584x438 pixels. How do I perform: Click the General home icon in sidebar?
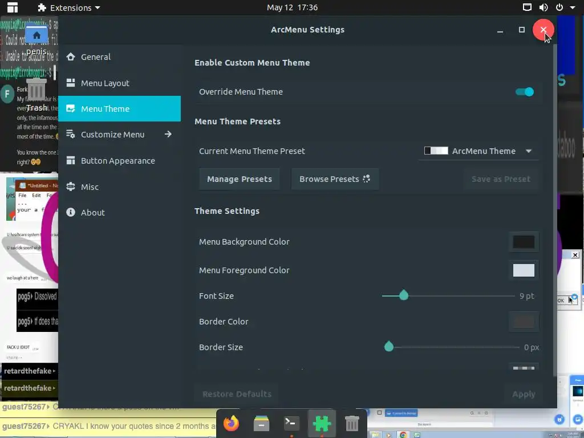pyautogui.click(x=71, y=56)
